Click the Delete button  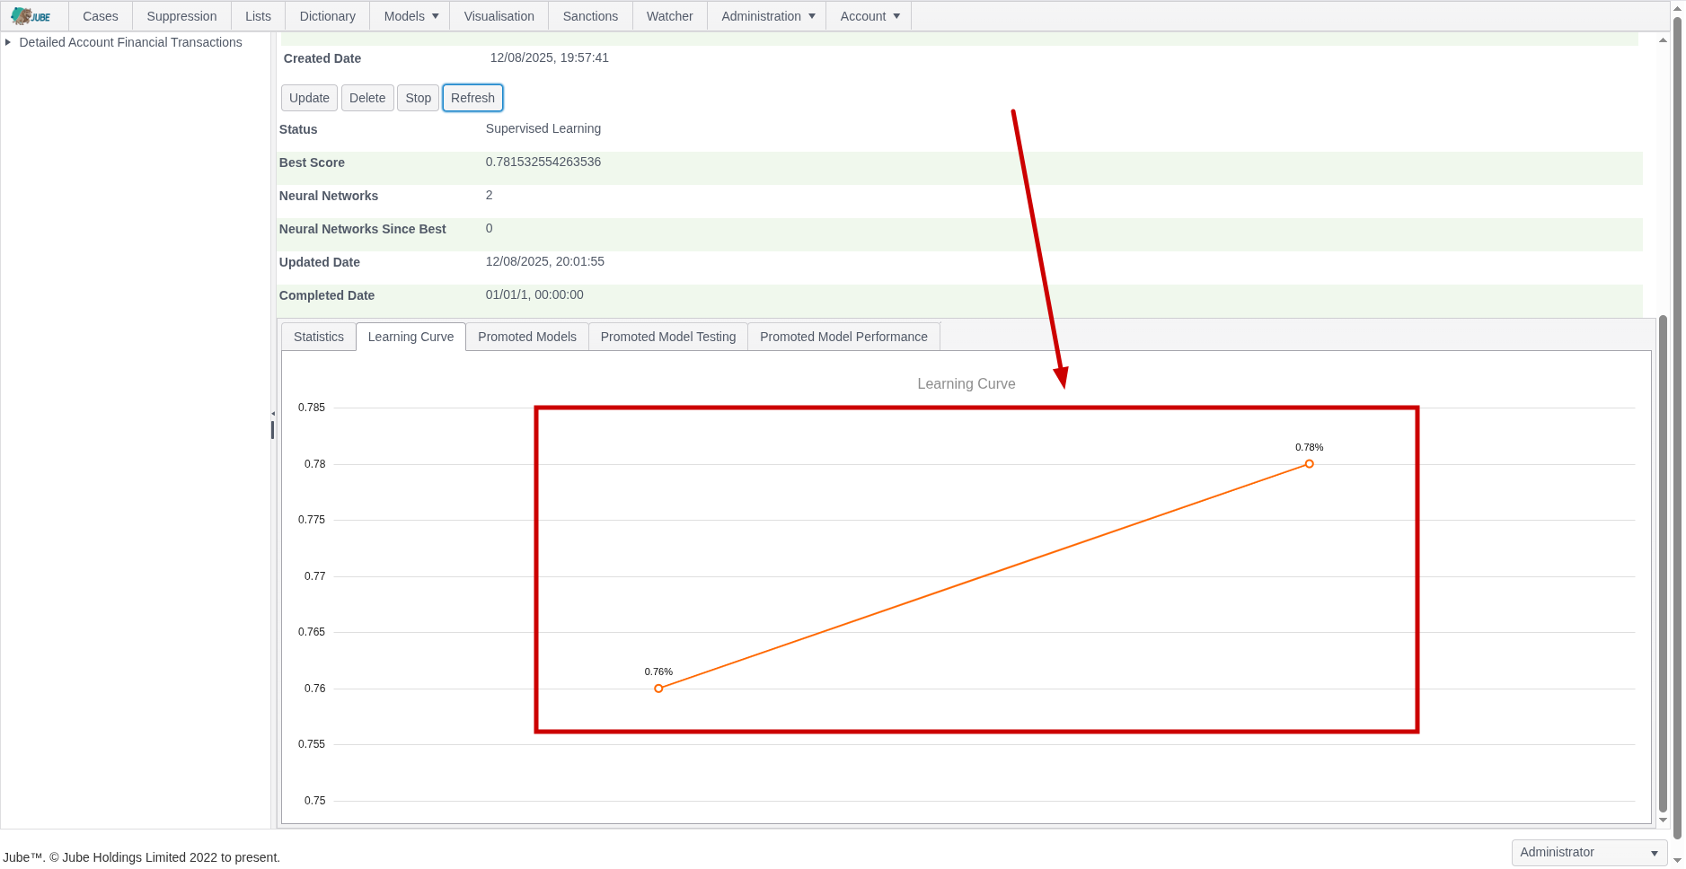pos(367,98)
